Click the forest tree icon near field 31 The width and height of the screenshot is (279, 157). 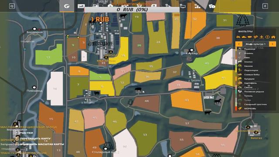[x=243, y=20]
